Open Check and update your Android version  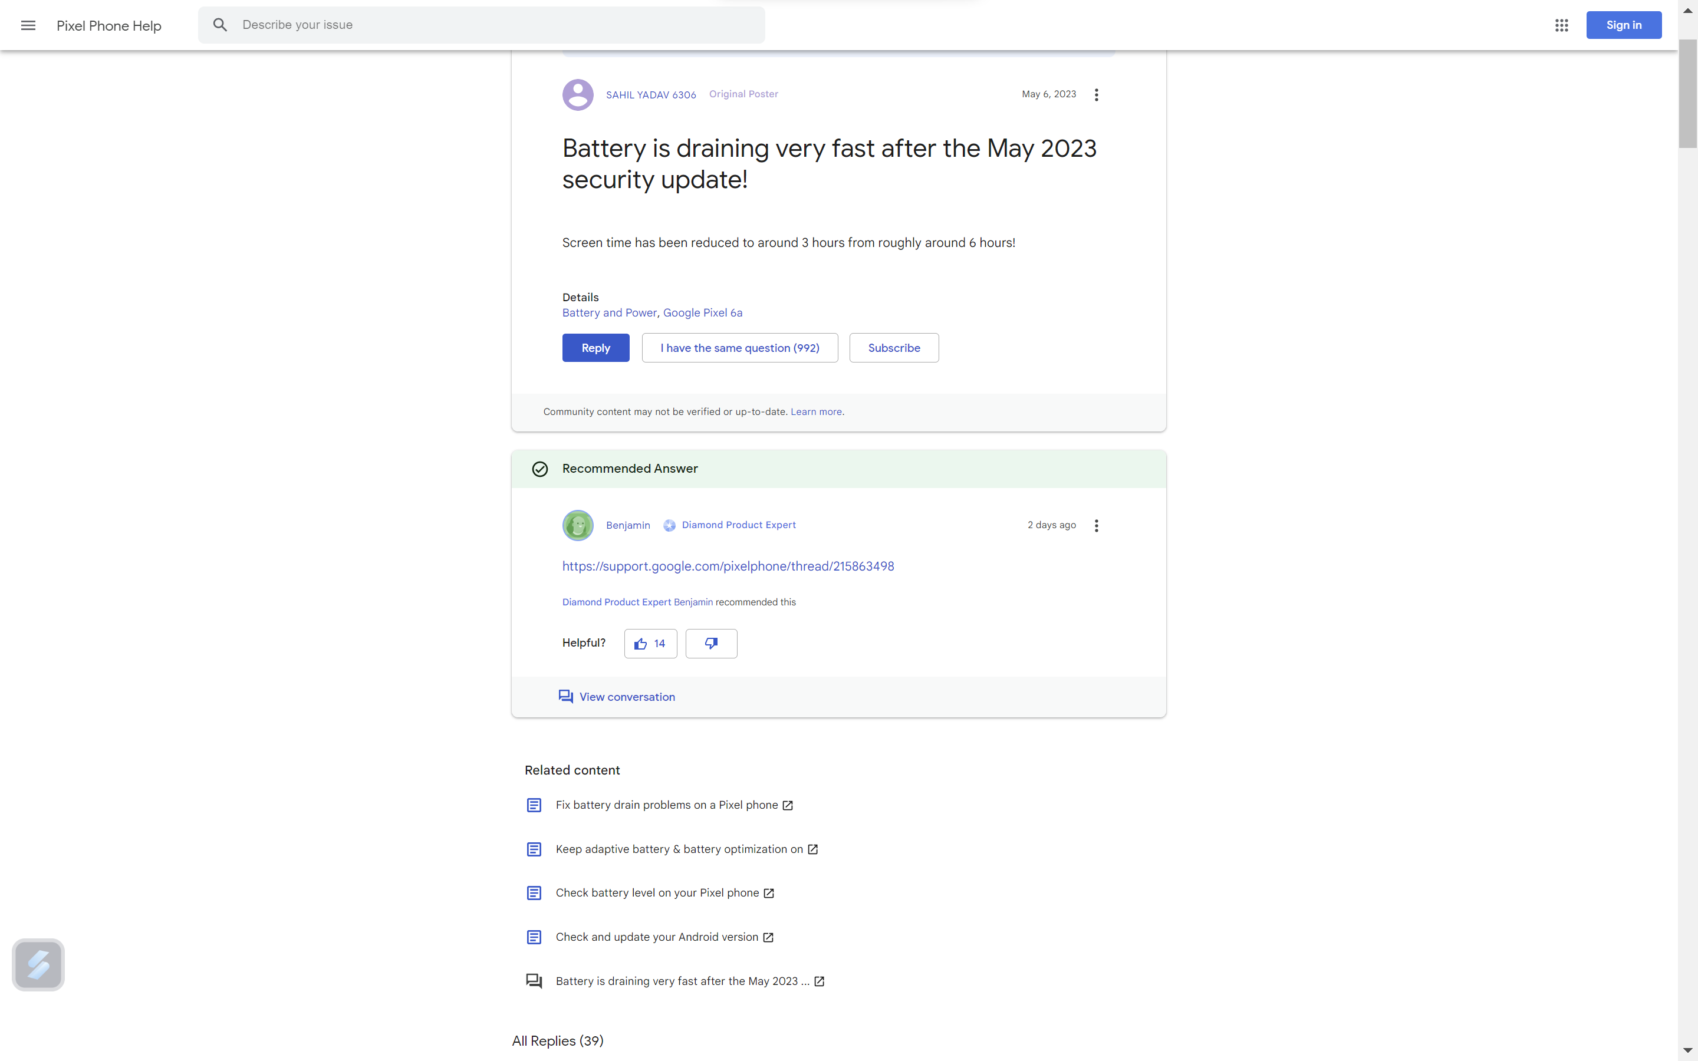coord(657,937)
